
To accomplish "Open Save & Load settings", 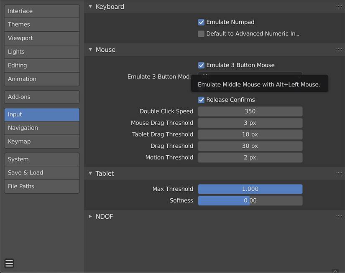I will pos(41,172).
